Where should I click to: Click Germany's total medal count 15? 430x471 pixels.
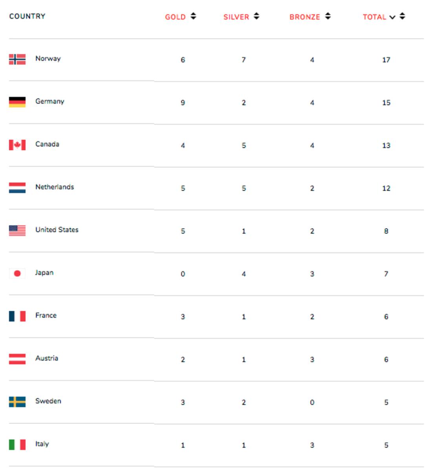tap(386, 102)
